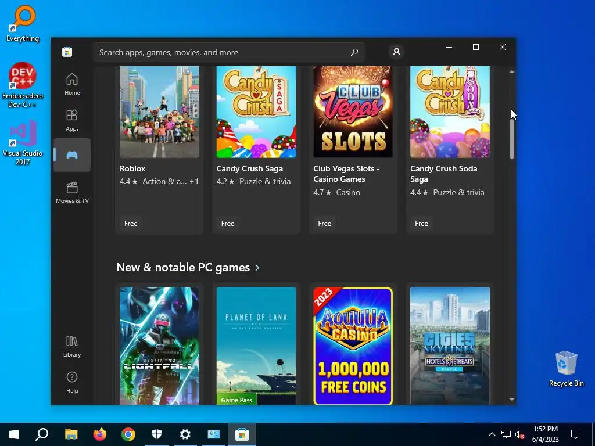Click the scrollbar down arrow in the Store
The image size is (595, 446).
coord(511,400)
